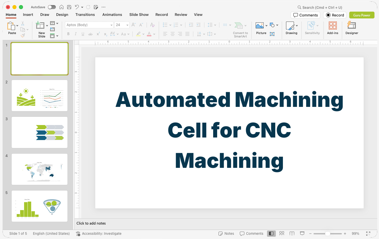
Task: Click the Record button at top right
Action: (x=335, y=15)
